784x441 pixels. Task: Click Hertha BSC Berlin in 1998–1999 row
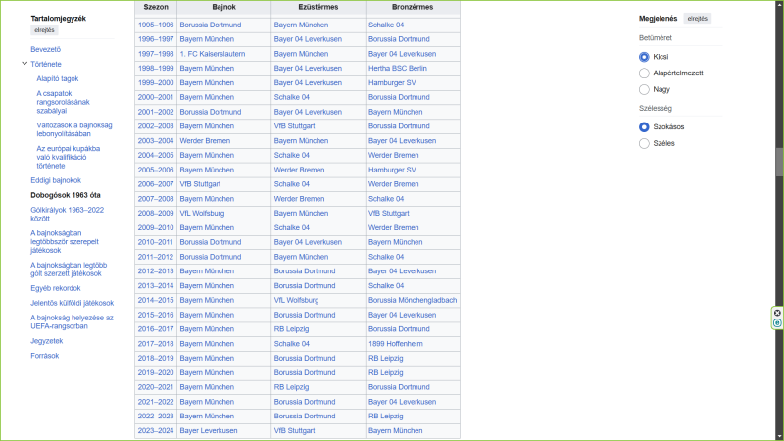tap(398, 68)
